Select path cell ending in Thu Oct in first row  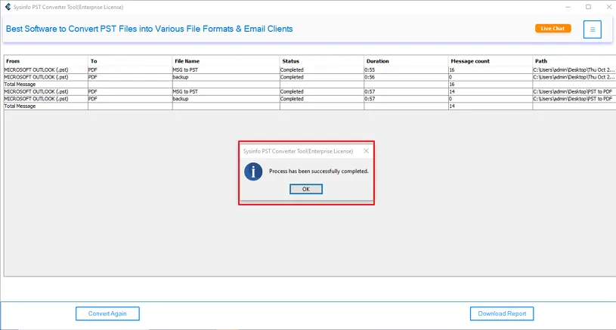point(574,69)
